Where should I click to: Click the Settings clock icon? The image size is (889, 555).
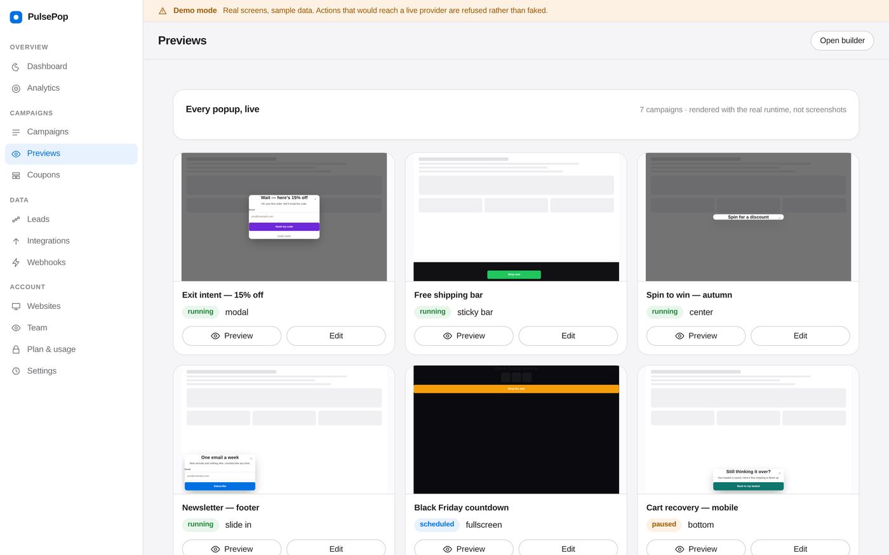[x=16, y=371]
